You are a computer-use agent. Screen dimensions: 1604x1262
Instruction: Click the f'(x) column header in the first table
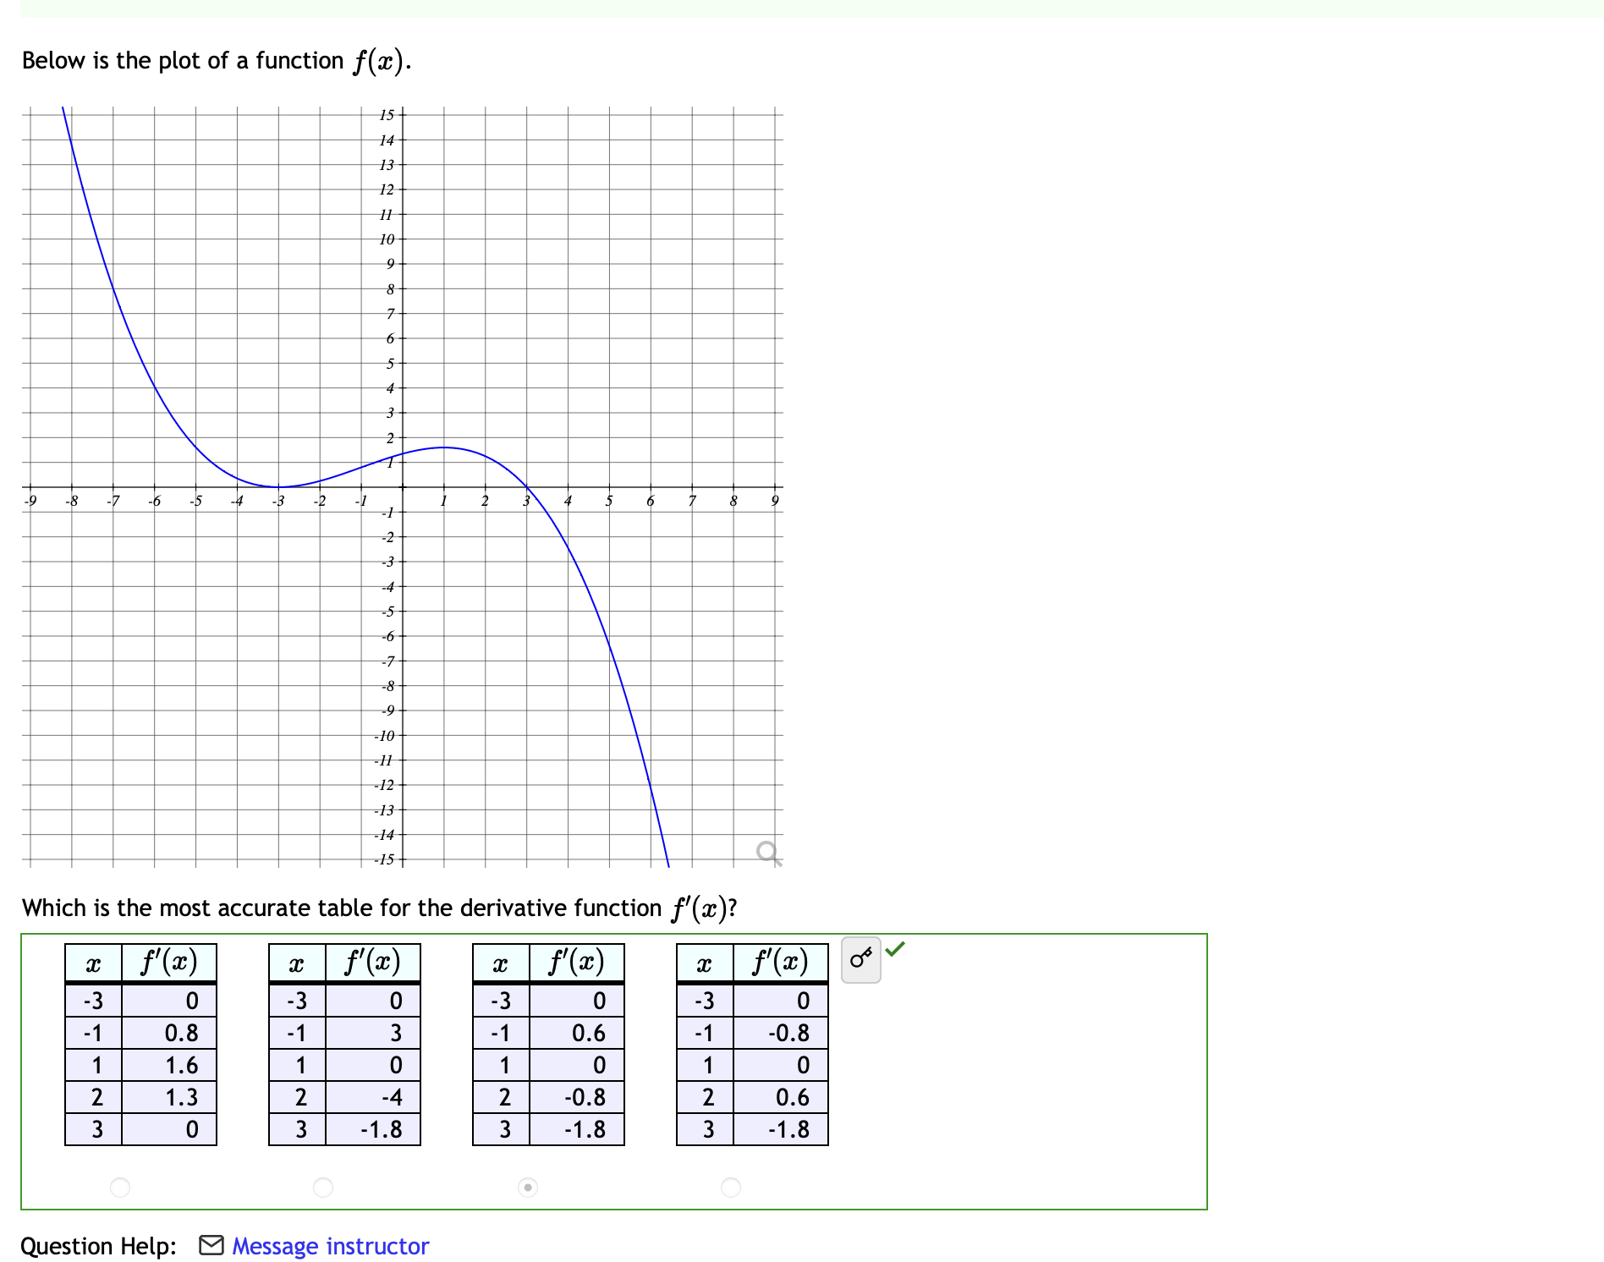coord(170,961)
